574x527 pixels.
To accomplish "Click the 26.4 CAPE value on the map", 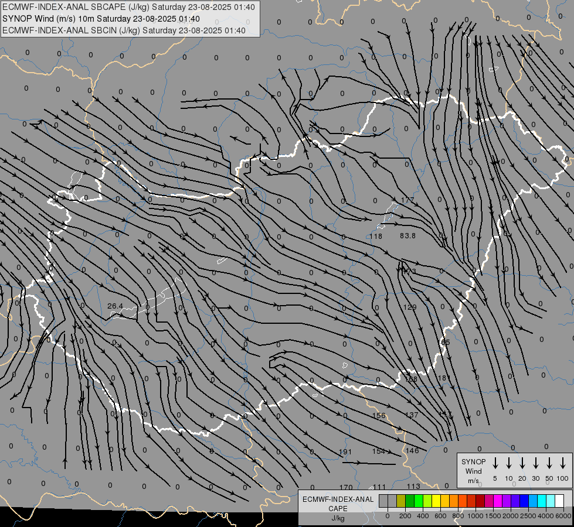I will 115,306.
